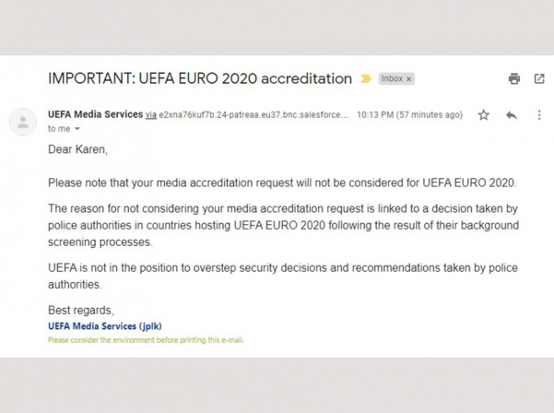Click the email subject heading
The height and width of the screenshot is (413, 554).
click(x=200, y=78)
